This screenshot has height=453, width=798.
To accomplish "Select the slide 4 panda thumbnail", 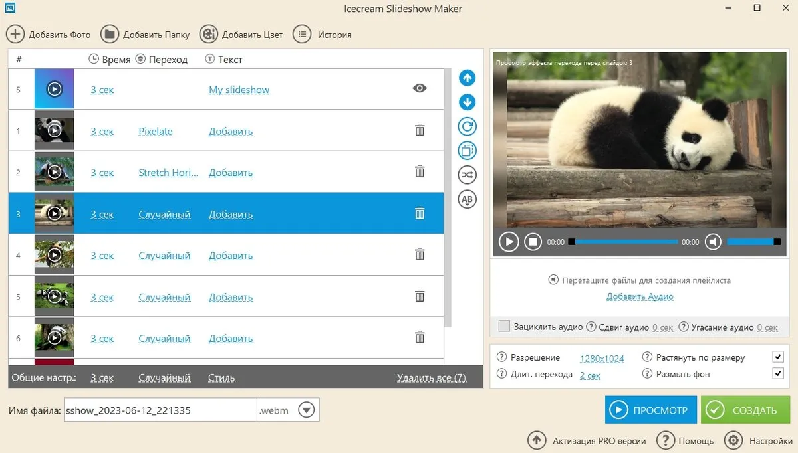I will coord(54,255).
